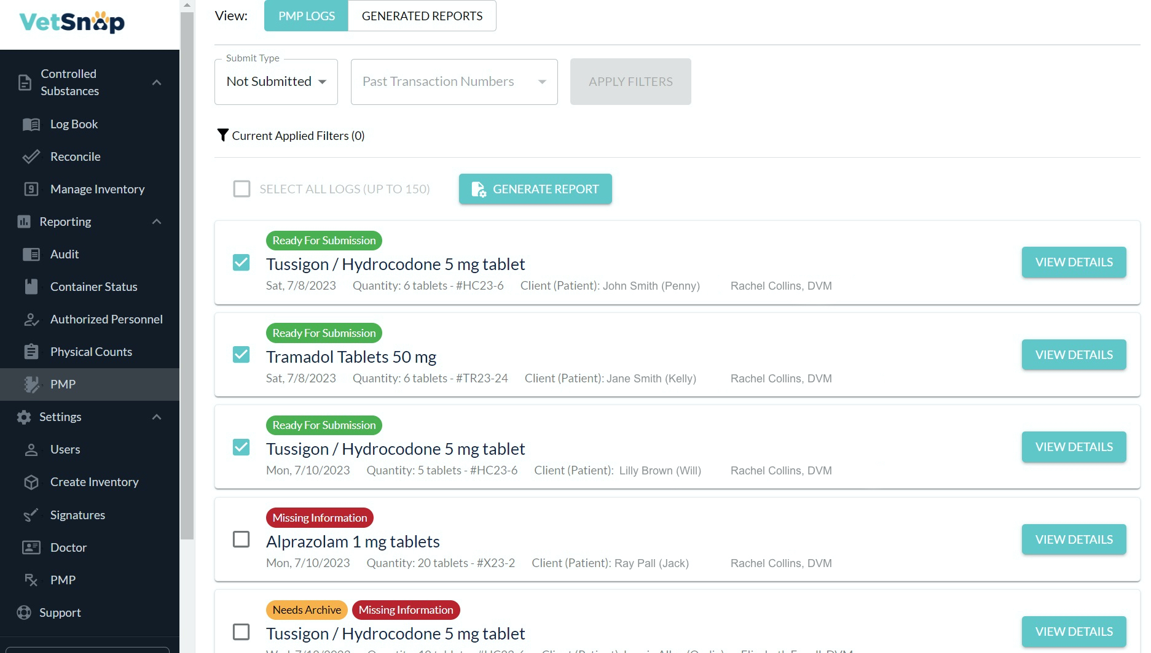
Task: Click Current Applied Filters (0) text
Action: click(x=298, y=136)
